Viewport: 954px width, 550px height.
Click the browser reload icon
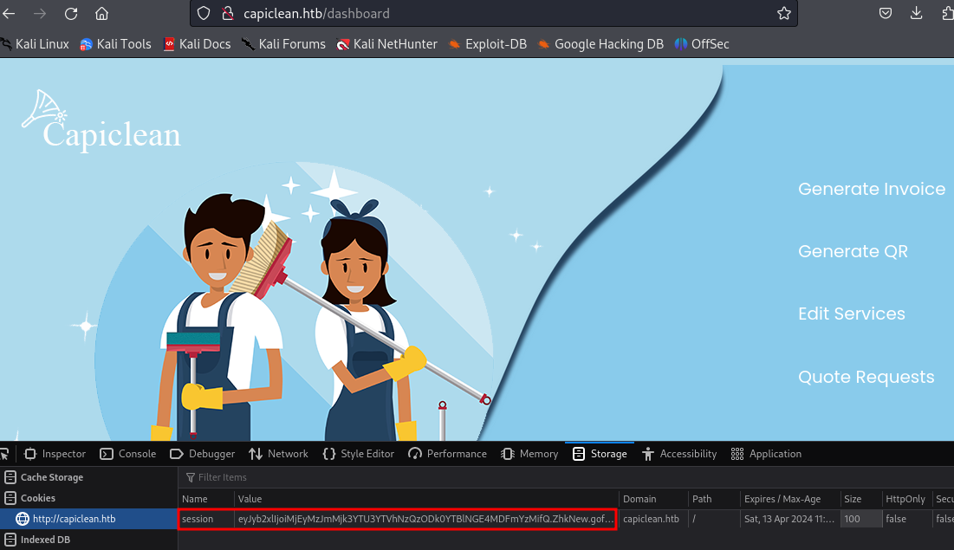[x=71, y=14]
